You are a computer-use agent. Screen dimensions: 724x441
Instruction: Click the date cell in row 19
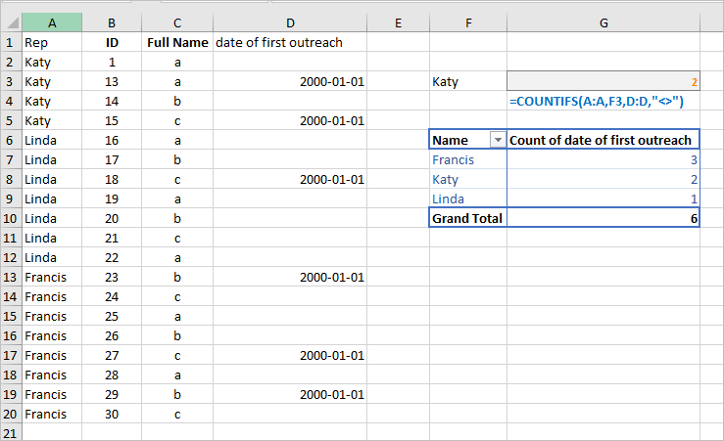coord(290,394)
